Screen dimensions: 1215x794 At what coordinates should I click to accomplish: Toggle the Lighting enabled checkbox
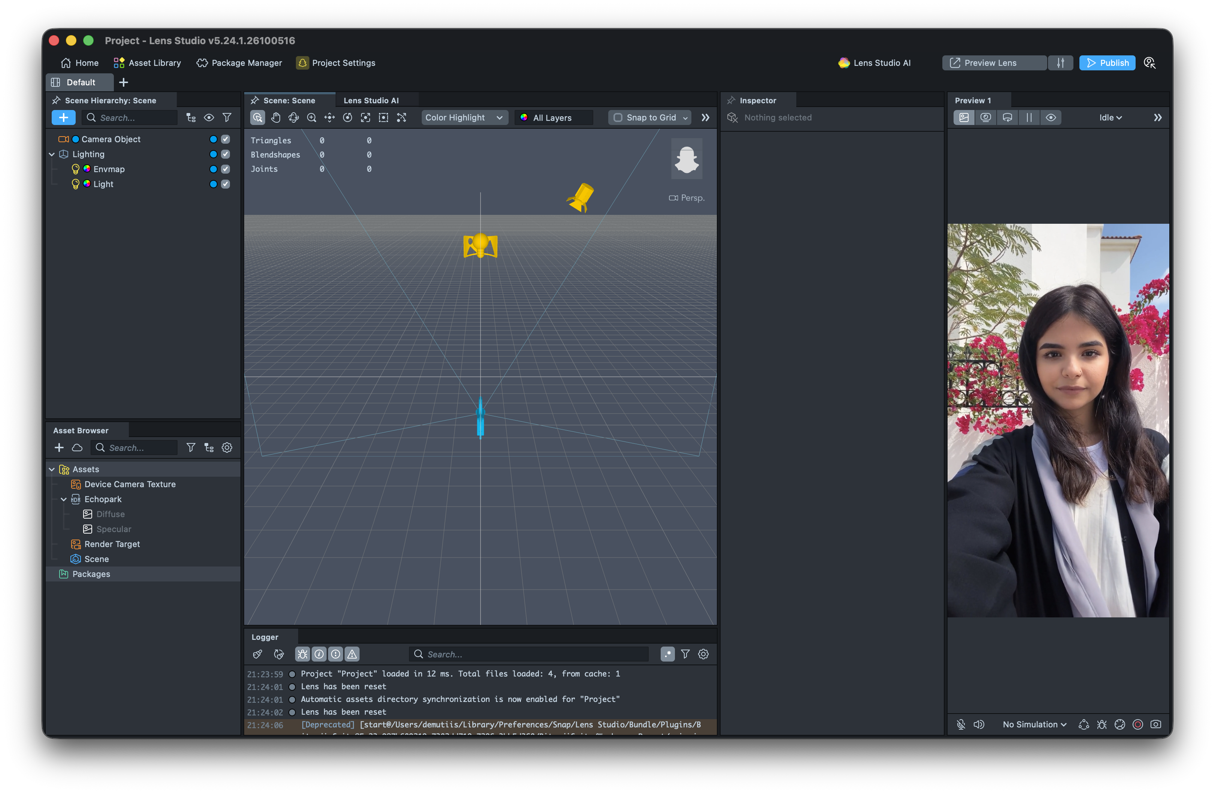click(225, 154)
